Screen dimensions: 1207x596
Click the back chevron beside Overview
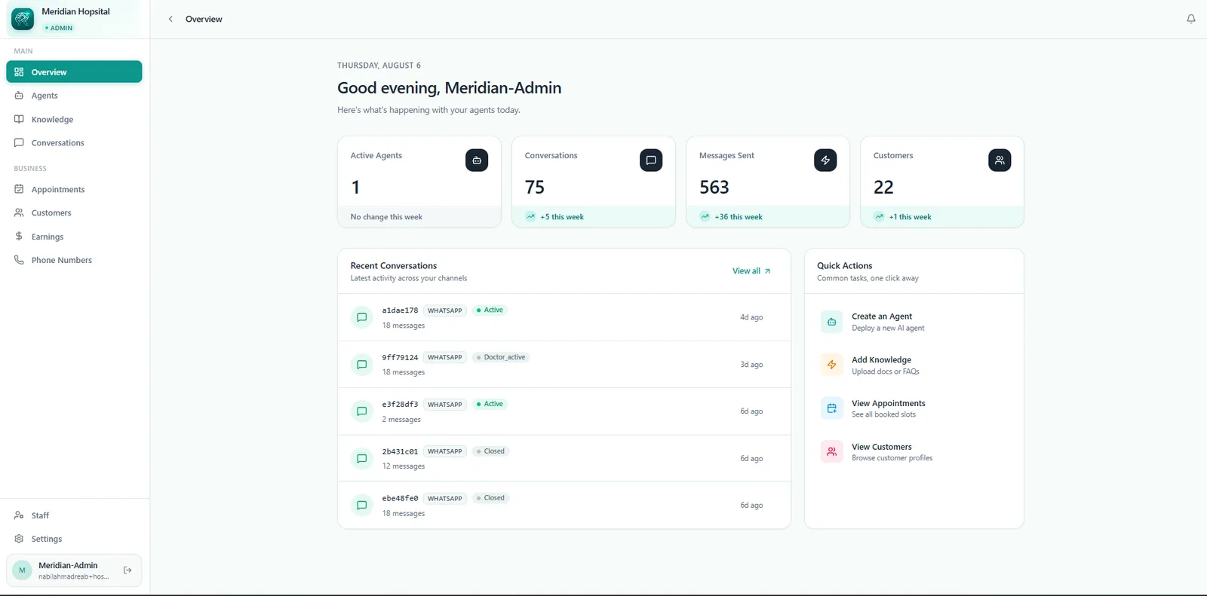(x=170, y=19)
